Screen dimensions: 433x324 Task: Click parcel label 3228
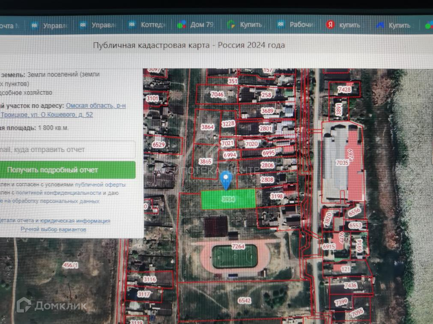pyautogui.click(x=228, y=124)
